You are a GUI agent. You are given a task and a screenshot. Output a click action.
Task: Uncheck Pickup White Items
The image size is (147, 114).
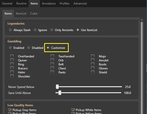[73, 110]
